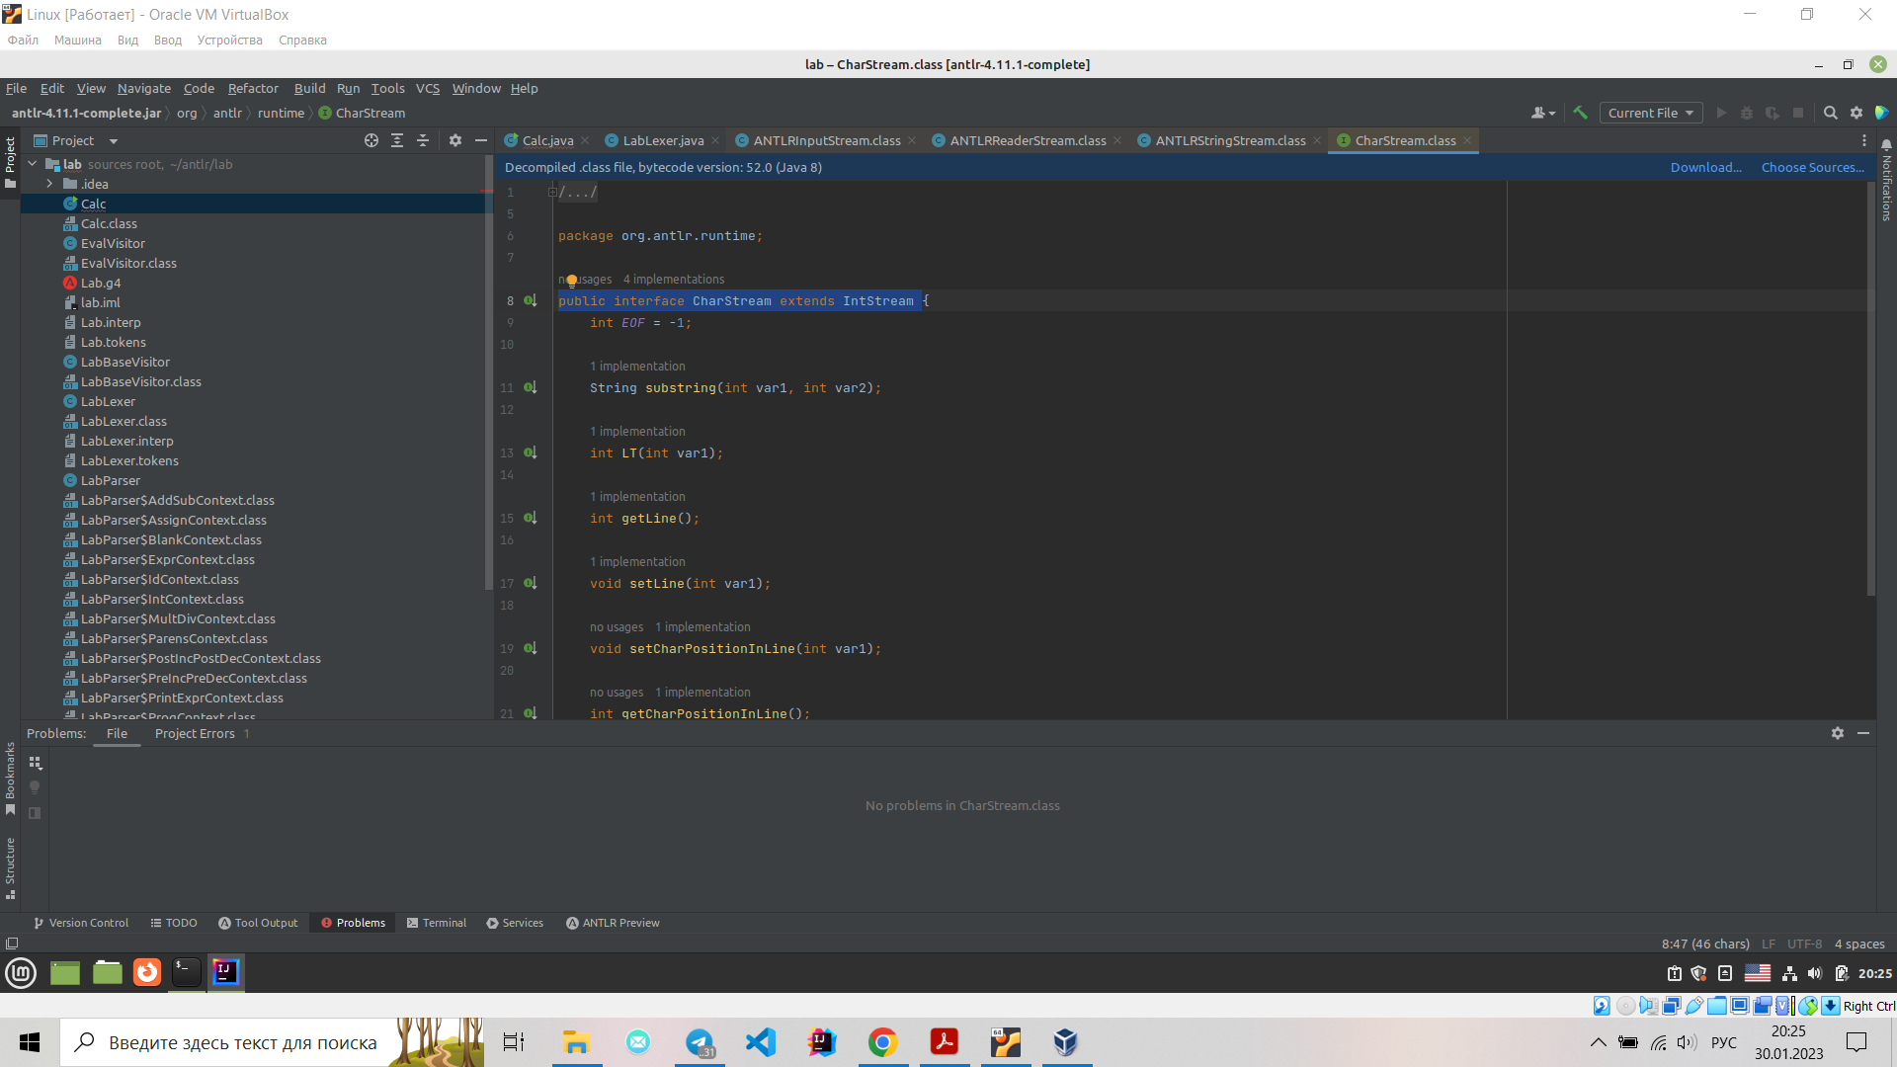Screen dimensions: 1897x1067
Task: Open IntelliJ IDEA in the Linux taskbar
Action: click(225, 972)
